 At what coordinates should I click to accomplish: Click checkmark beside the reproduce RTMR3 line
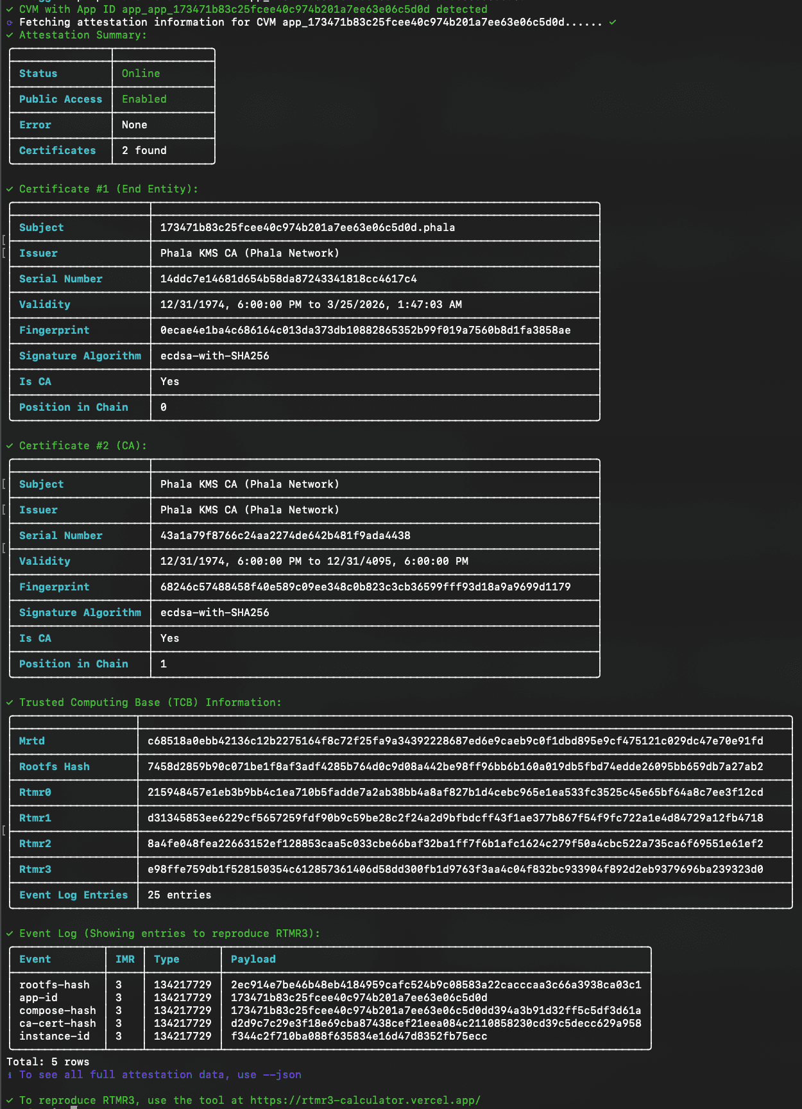pos(10,1100)
